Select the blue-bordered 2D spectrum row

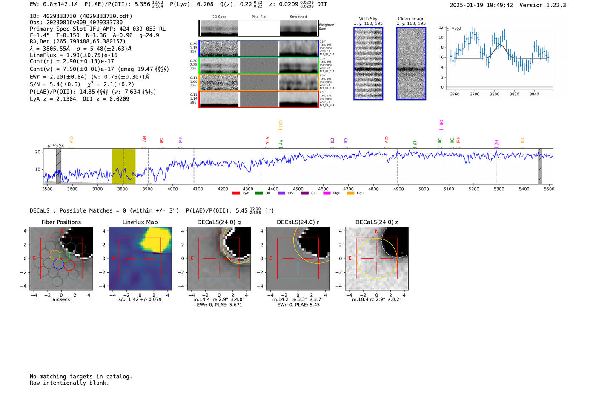tap(259, 49)
